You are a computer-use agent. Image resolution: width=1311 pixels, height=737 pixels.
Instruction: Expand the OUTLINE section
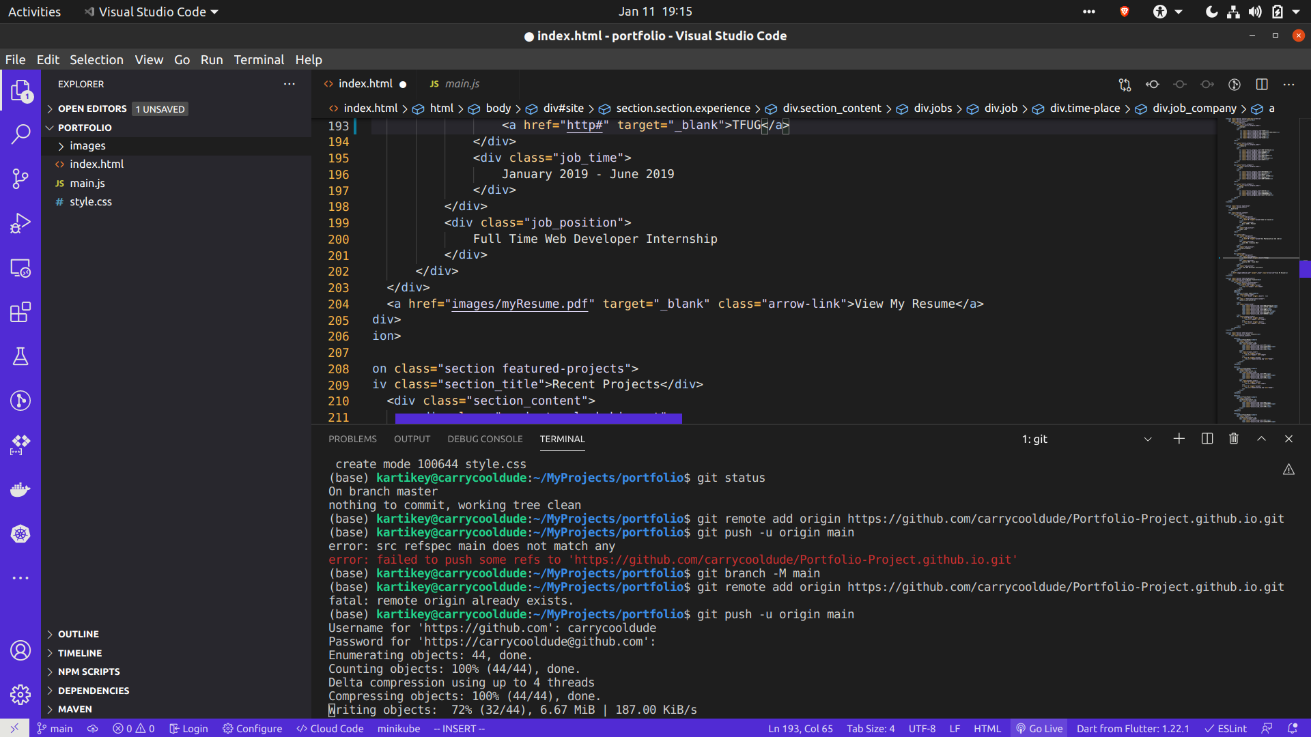click(x=78, y=634)
